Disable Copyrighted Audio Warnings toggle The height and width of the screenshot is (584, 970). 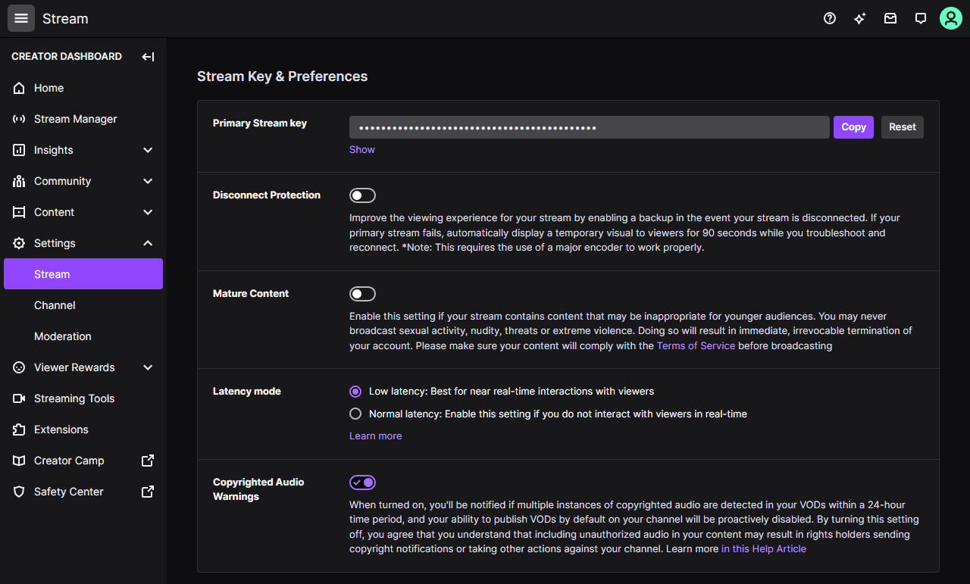362,483
